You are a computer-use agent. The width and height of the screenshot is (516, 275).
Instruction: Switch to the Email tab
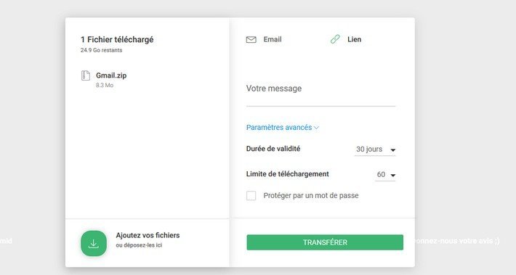pyautogui.click(x=264, y=39)
